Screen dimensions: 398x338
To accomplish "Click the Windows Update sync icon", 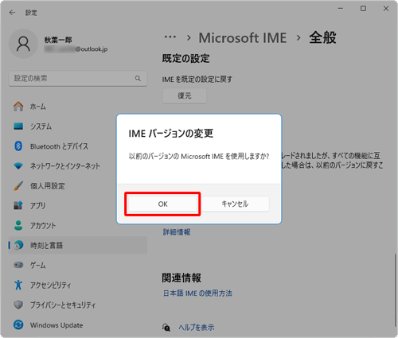I will [18, 324].
